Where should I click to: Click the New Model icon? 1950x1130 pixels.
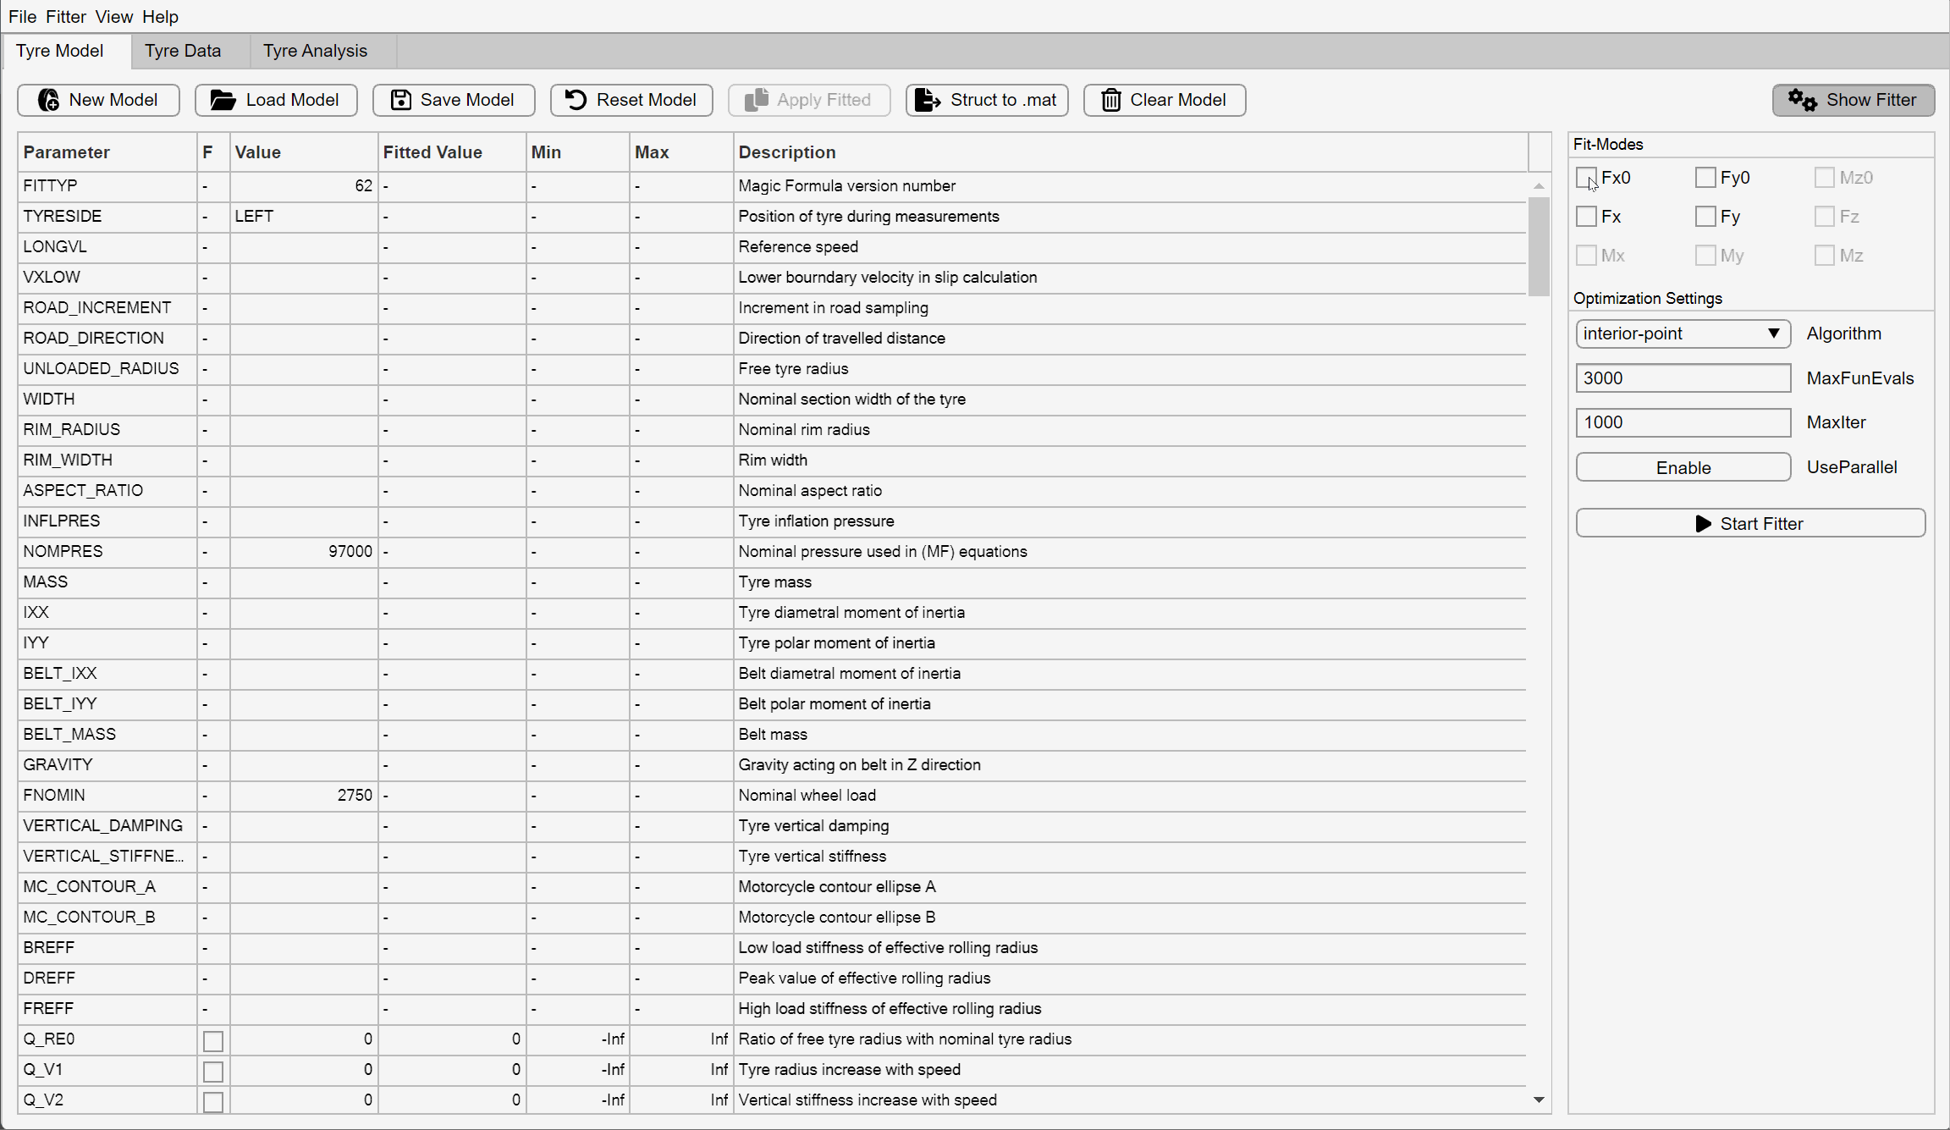pyautogui.click(x=49, y=100)
